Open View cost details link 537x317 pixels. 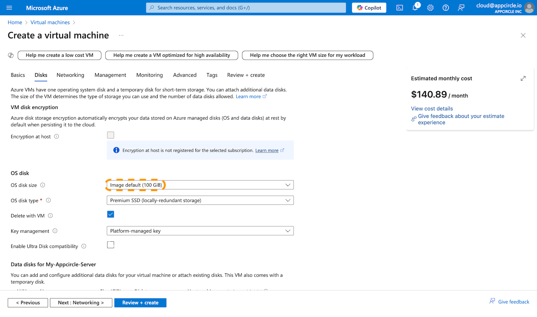click(x=432, y=109)
